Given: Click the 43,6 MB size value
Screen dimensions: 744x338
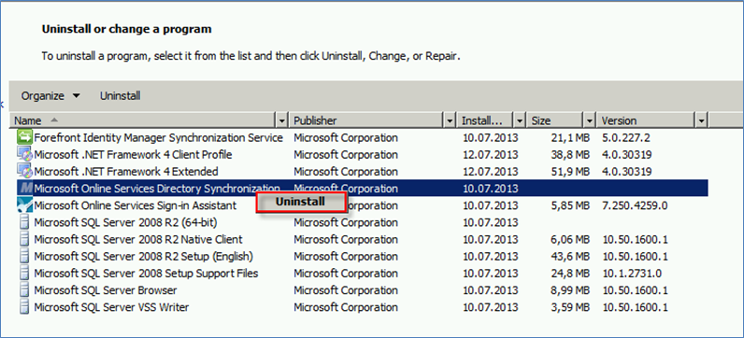Looking at the screenshot, I should (570, 257).
